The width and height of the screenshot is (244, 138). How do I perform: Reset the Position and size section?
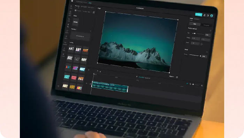pyautogui.click(x=211, y=31)
